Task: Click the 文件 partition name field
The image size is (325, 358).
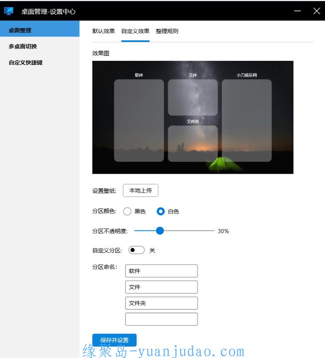Action: coord(161,287)
